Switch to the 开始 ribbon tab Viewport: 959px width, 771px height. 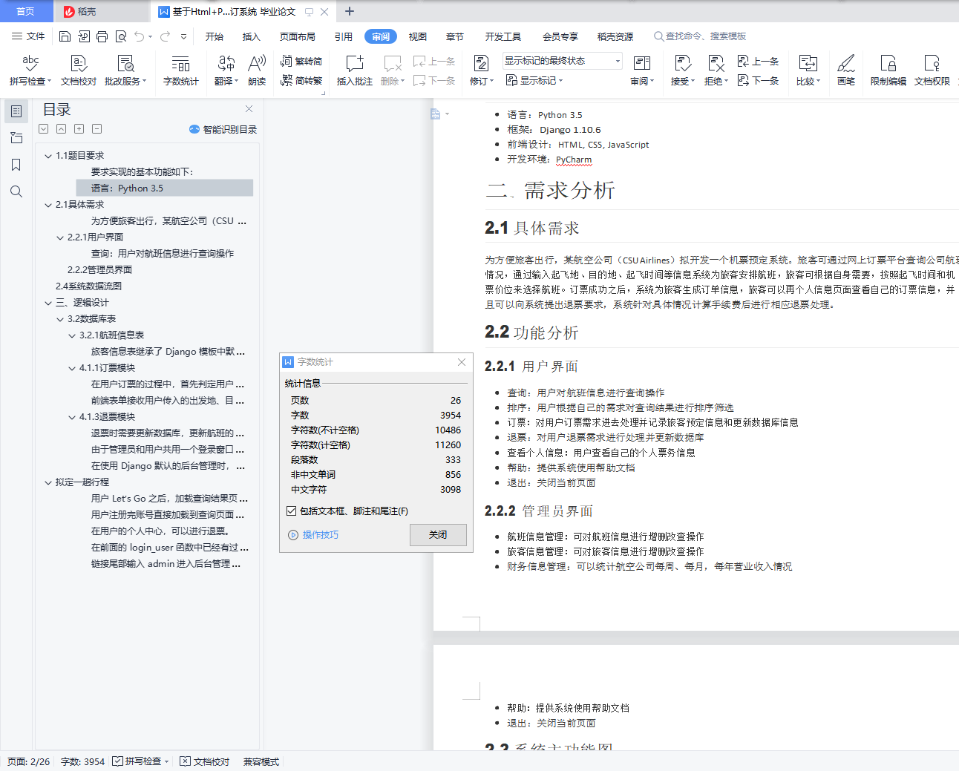[215, 36]
